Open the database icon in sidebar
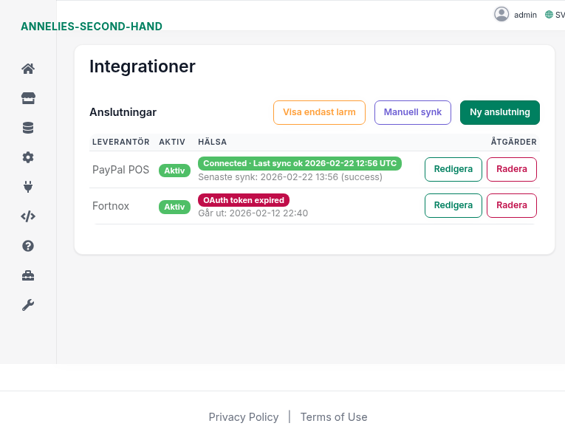This screenshot has width=565, height=443. tap(28, 128)
